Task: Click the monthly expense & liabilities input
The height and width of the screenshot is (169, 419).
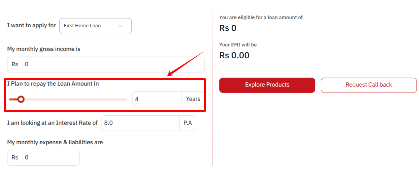Action: (50, 158)
